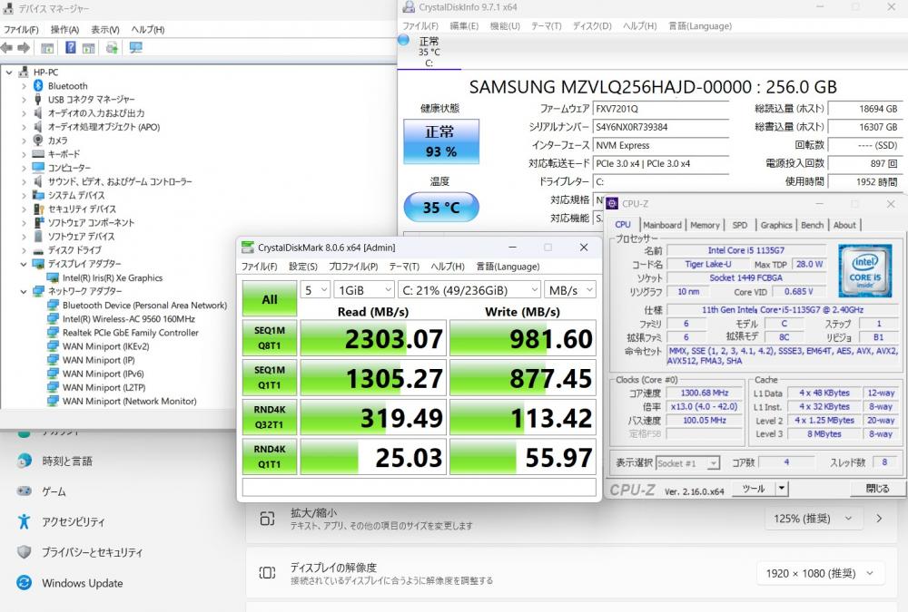908x612 pixels.
Task: Switch to the Mainboard tab in CPU-Z
Action: point(662,225)
